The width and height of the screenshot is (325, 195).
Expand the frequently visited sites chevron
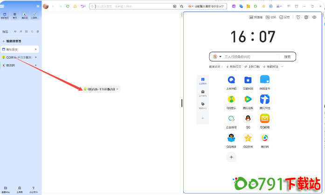282,67
